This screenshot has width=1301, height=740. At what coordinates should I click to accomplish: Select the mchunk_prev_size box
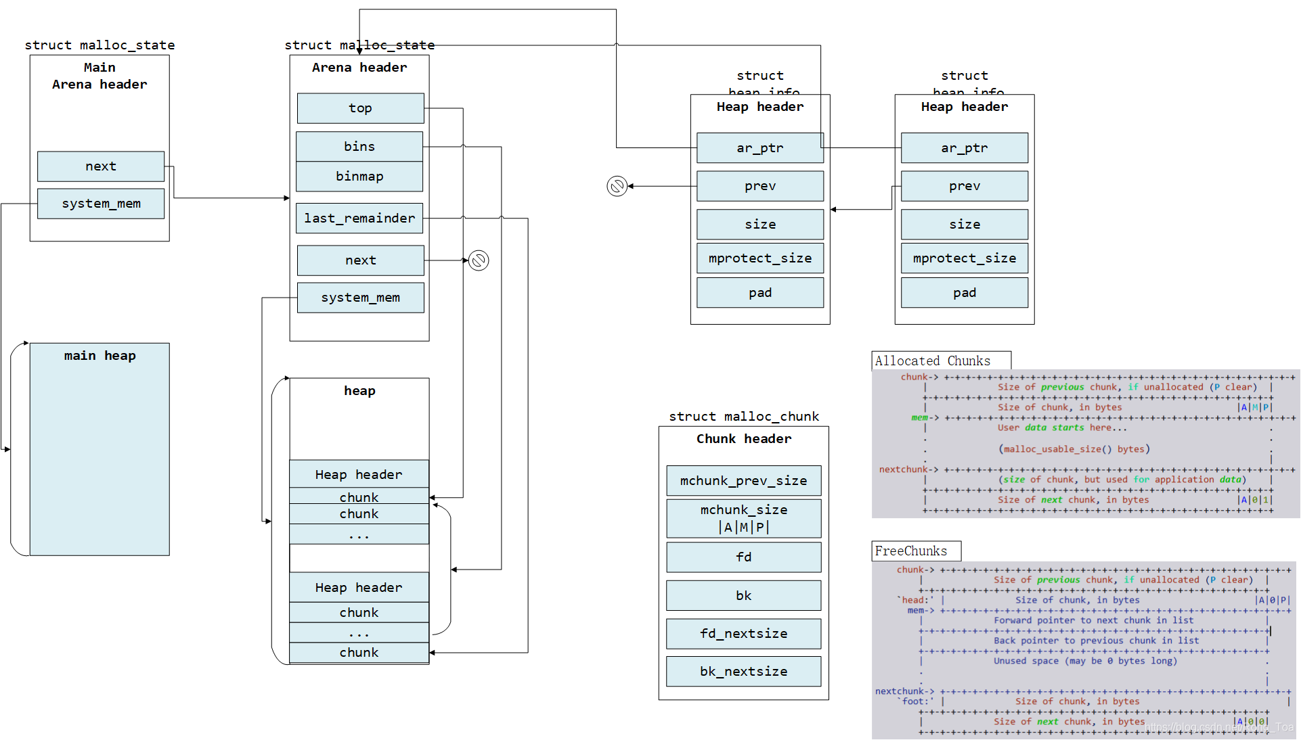(x=743, y=481)
